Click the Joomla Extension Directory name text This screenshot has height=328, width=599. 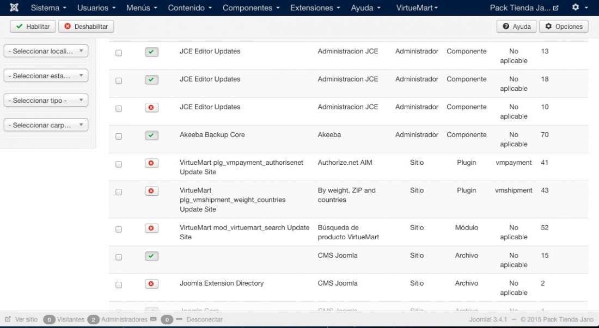222,283
